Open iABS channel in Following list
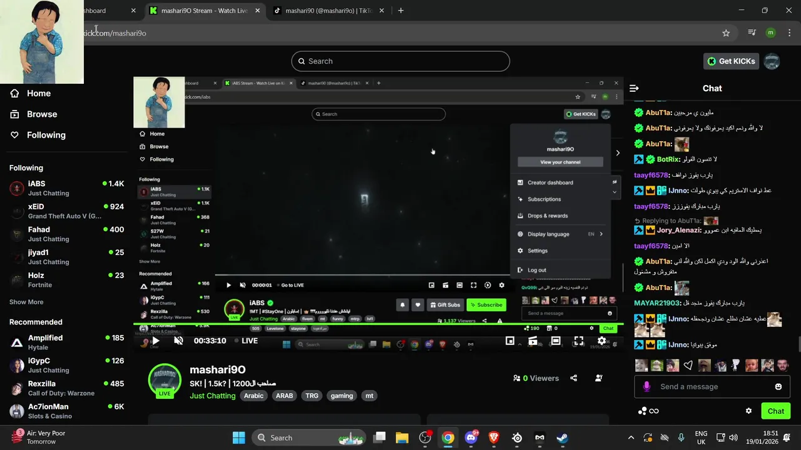 67,188
